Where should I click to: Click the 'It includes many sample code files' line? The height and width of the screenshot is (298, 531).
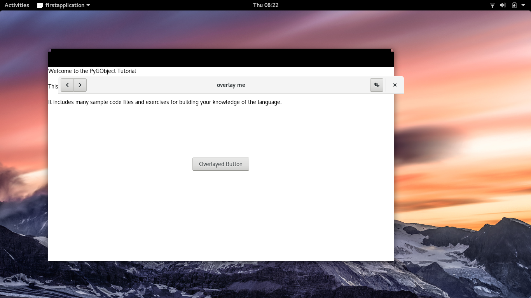[165, 102]
